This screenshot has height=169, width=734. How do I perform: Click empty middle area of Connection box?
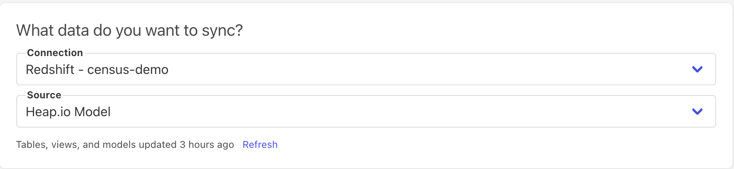[x=366, y=69]
